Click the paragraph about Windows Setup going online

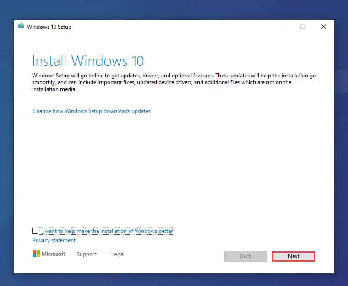[174, 82]
